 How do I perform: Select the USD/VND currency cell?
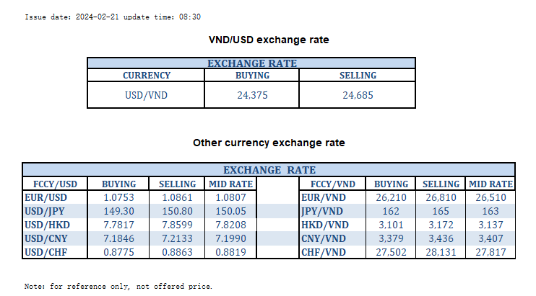click(147, 95)
